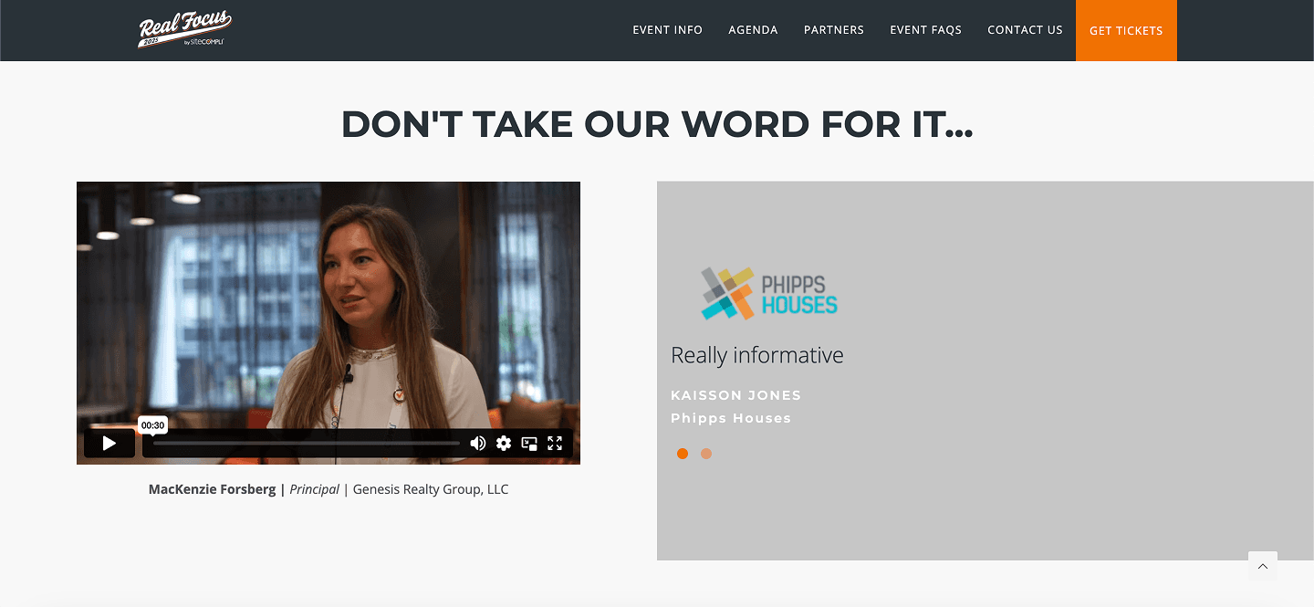The height and width of the screenshot is (607, 1314).
Task: Open video settings gear icon
Action: (x=504, y=444)
